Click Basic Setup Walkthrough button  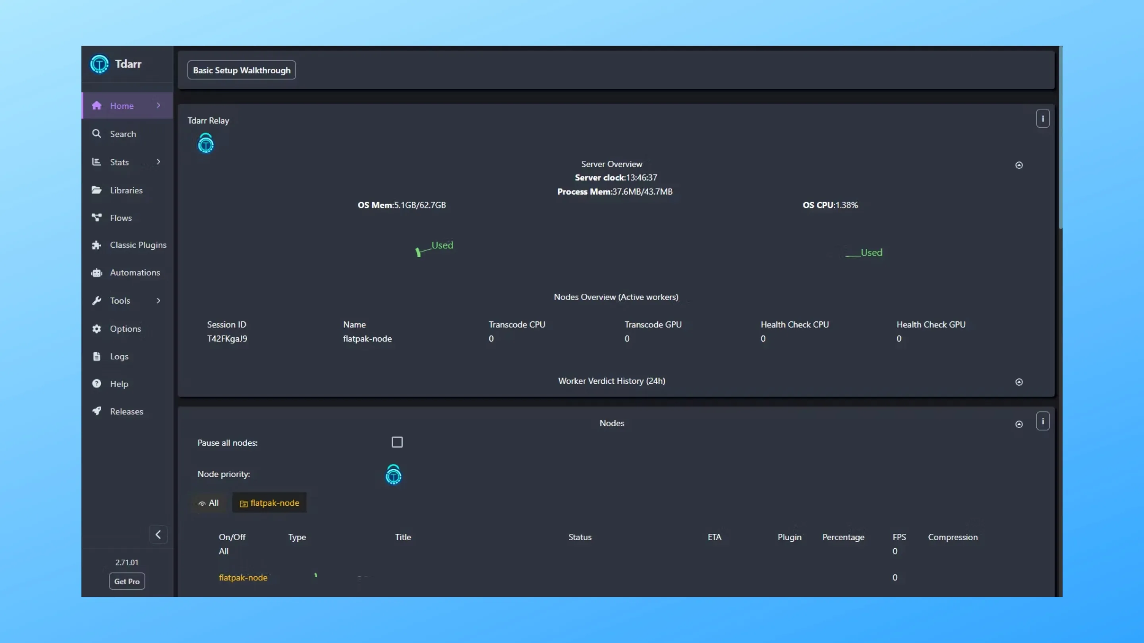click(242, 70)
